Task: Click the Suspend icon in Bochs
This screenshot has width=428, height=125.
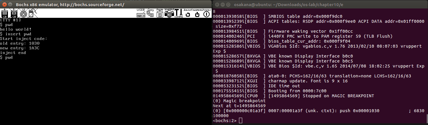Action: [197, 13]
